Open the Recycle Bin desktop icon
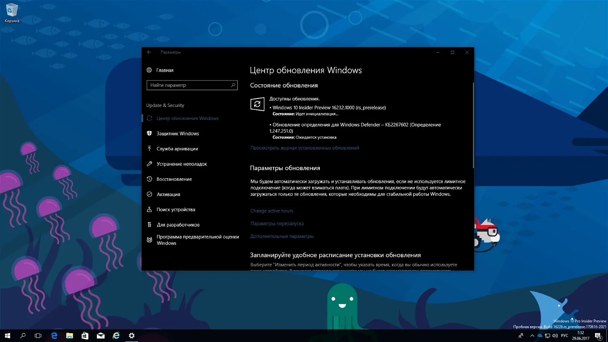This screenshot has height=342, width=608. (x=12, y=13)
